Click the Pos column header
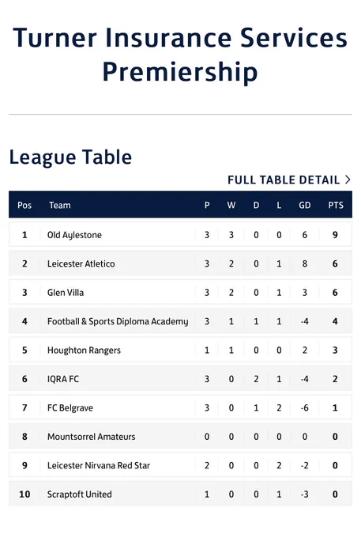This screenshot has height=538, width=361. pyautogui.click(x=24, y=205)
